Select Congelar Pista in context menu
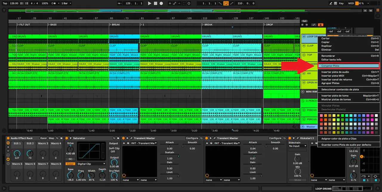The image size is (382, 192). tap(349, 66)
